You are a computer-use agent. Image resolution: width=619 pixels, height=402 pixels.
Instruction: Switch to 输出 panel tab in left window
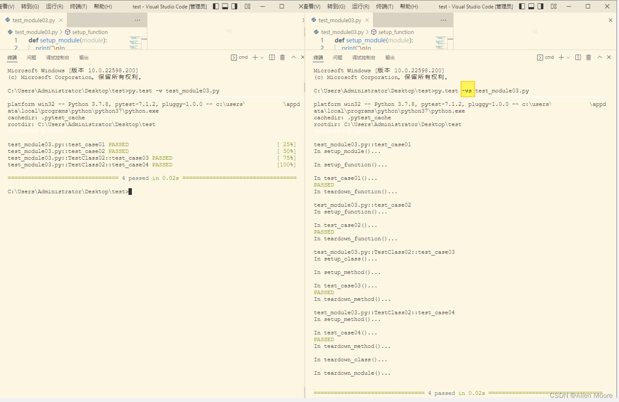point(84,58)
